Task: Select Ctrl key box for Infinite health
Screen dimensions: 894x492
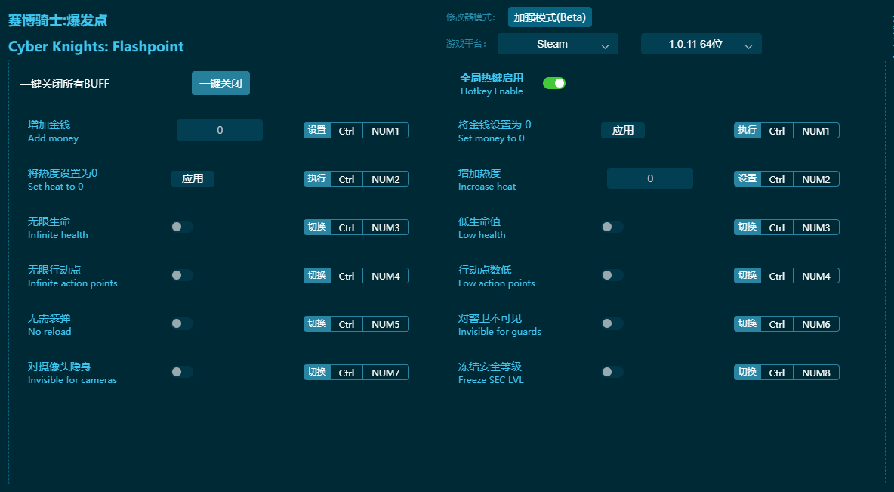Action: click(x=347, y=227)
